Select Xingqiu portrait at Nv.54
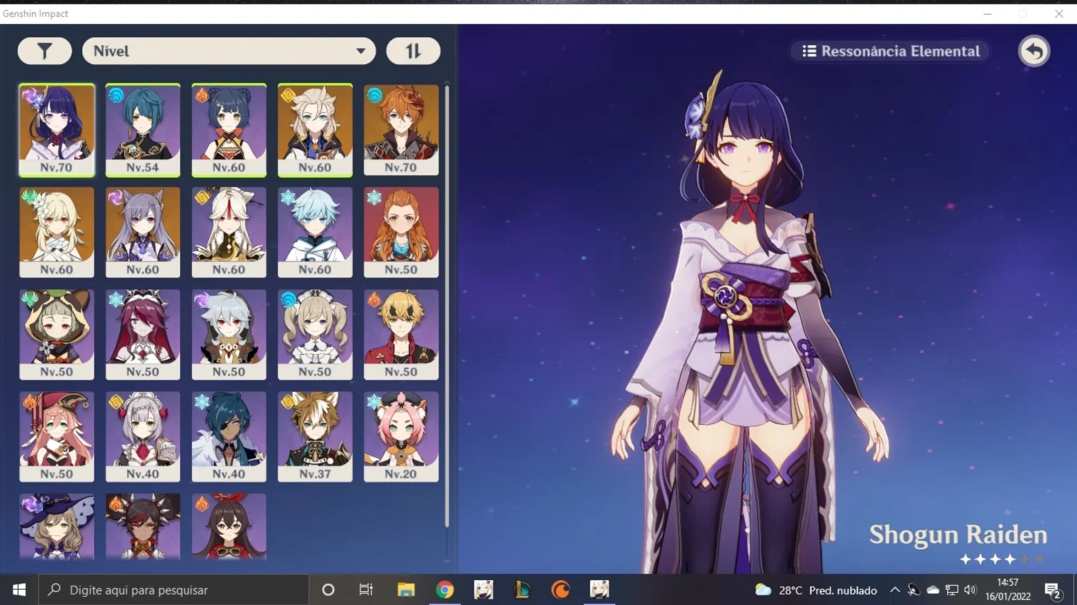 (143, 130)
